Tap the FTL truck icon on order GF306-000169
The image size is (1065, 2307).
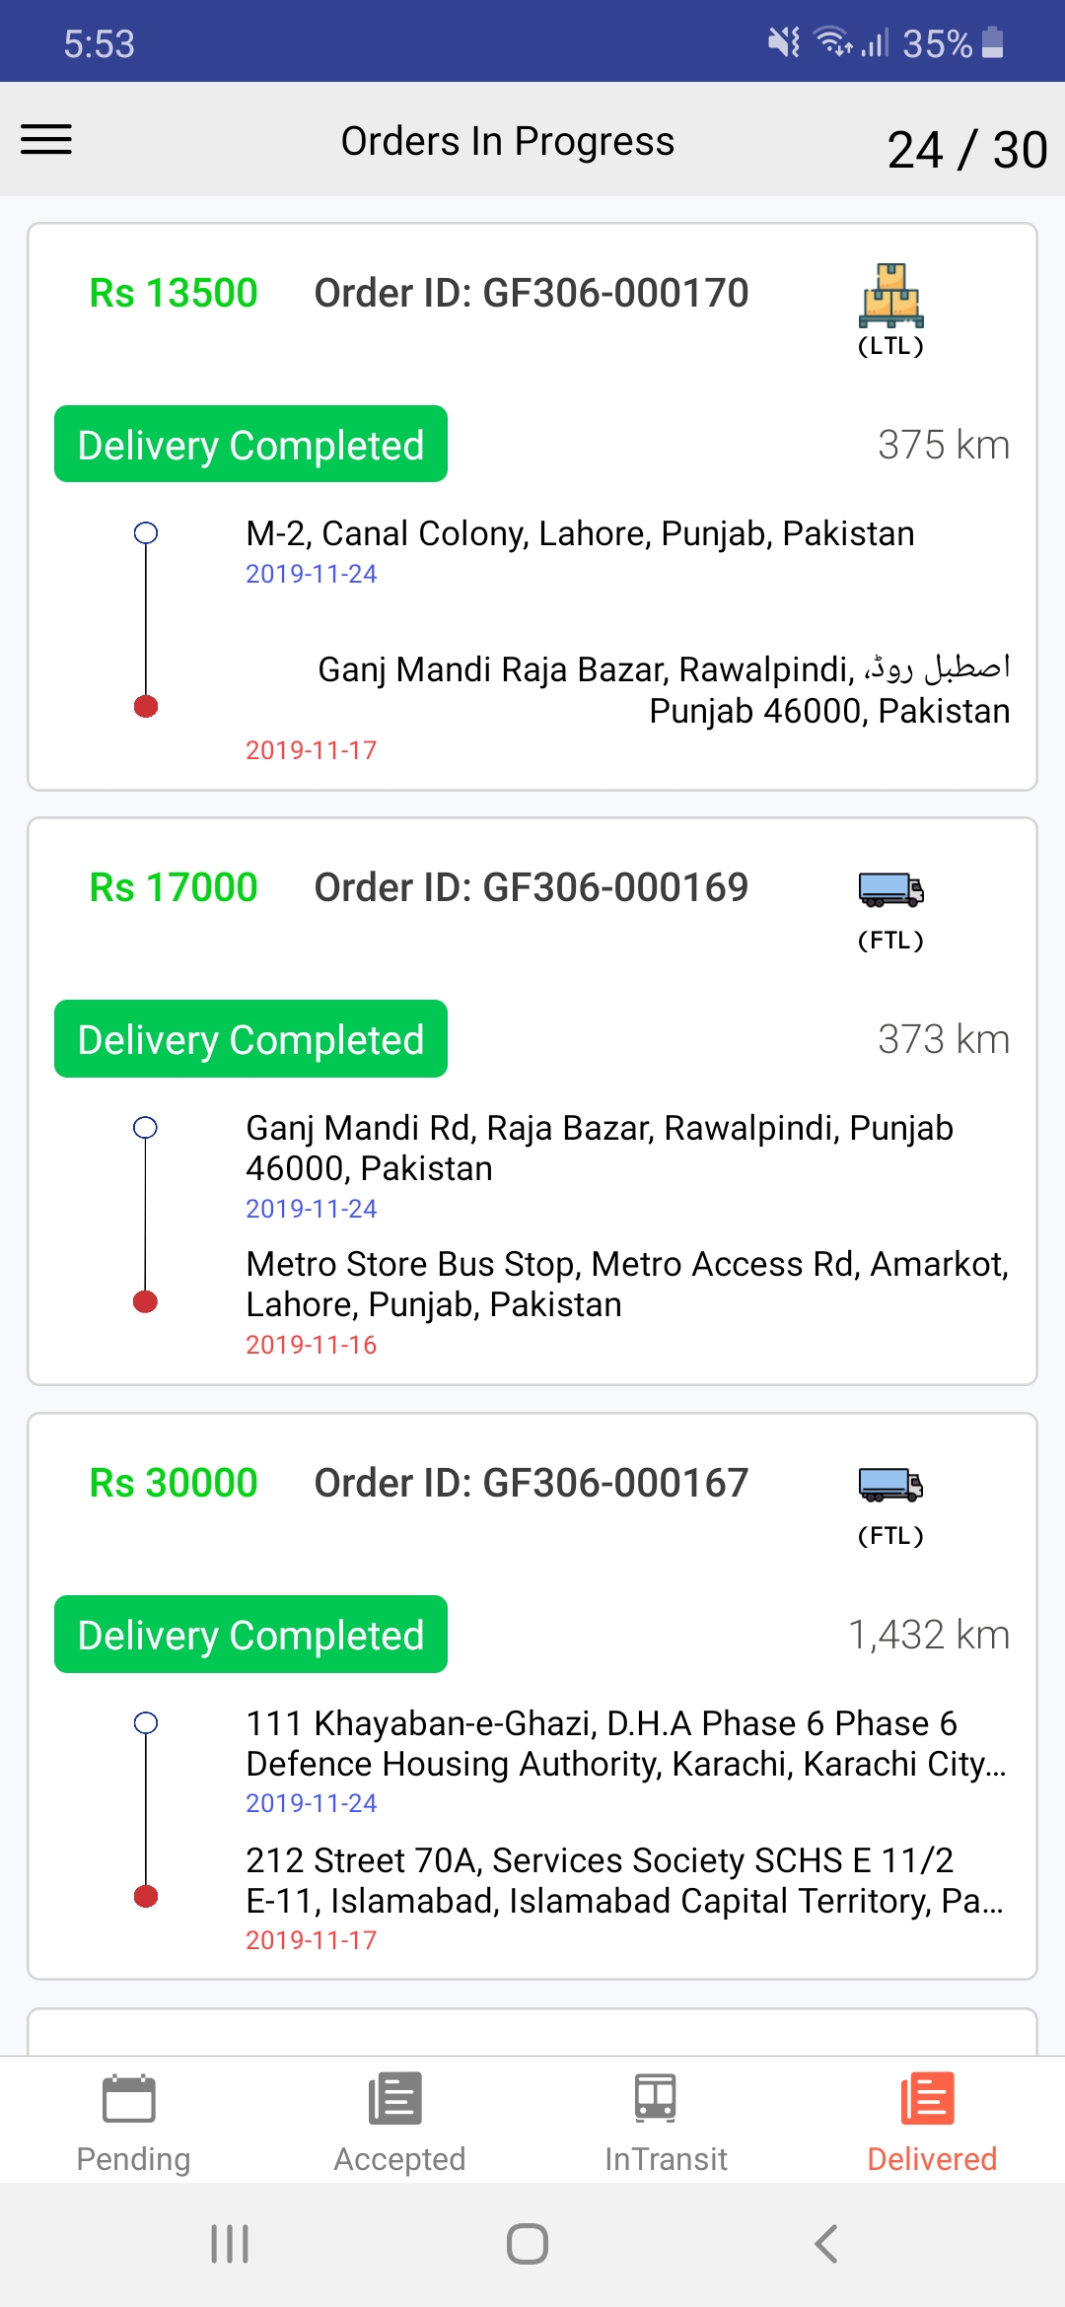tap(890, 889)
